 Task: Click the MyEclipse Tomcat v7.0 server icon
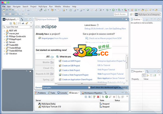click(x=39, y=107)
